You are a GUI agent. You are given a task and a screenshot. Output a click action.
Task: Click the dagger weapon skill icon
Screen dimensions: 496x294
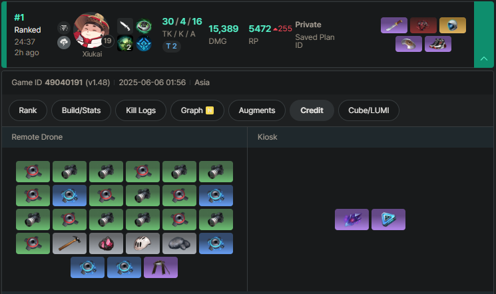tap(125, 26)
